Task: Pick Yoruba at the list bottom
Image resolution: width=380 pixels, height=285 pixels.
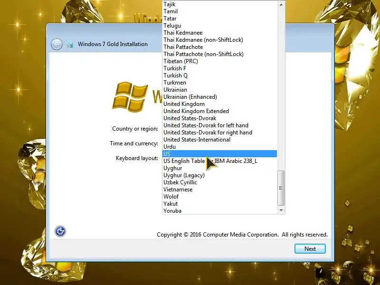Action: 219,211
